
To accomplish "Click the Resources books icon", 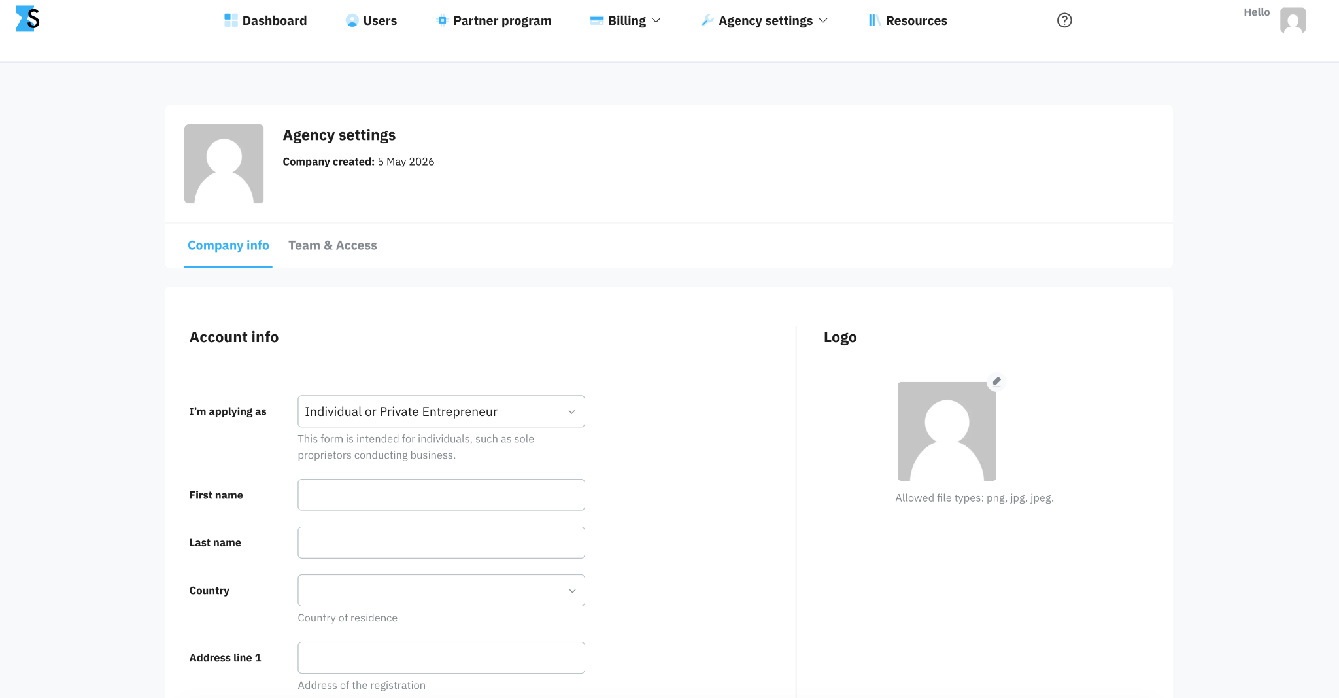I will (874, 20).
